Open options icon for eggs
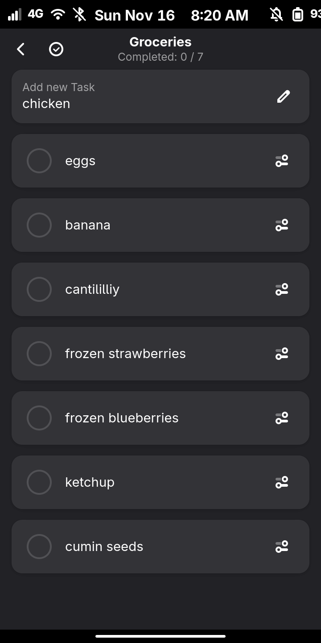321x643 pixels. point(282,161)
